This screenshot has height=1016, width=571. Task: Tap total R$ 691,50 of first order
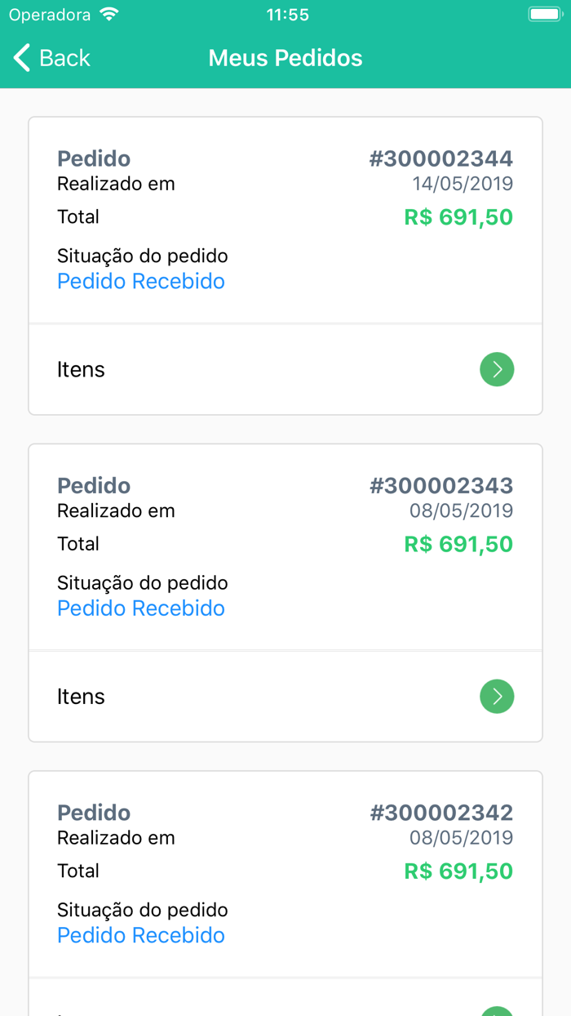[x=458, y=217]
